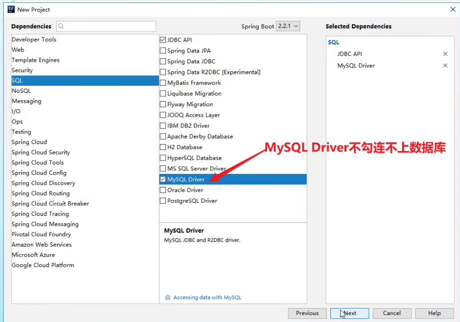Select the Google Cloud Platform category
The image size is (460, 322).
point(85,265)
